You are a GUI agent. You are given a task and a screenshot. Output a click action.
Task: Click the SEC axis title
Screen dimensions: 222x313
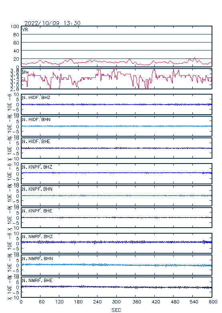116,310
